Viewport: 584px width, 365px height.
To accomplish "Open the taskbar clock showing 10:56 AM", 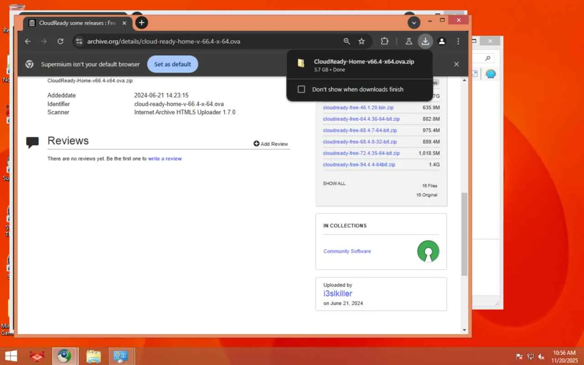I will (x=564, y=356).
